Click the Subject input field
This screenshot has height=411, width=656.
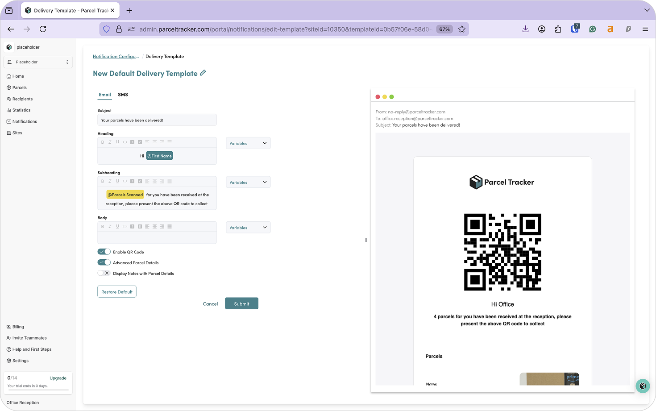pyautogui.click(x=157, y=120)
